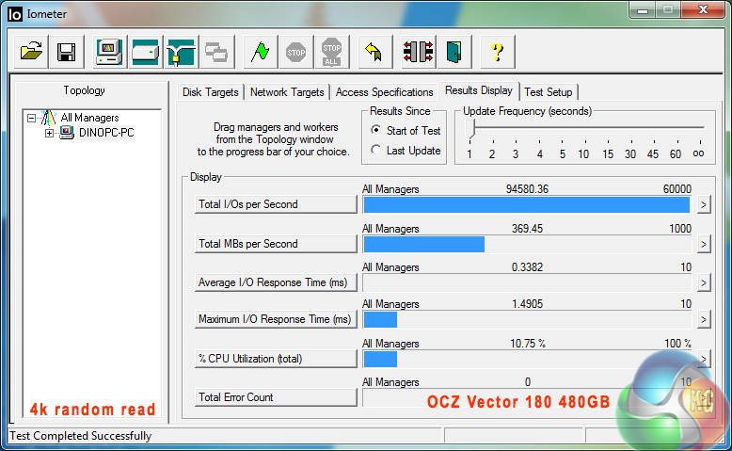Click the 94580.36 IOps value
The width and height of the screenshot is (732, 451).
[x=527, y=189]
